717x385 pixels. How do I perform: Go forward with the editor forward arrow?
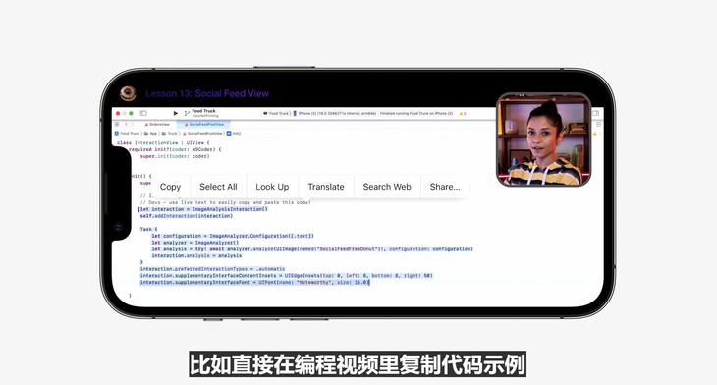[x=133, y=124]
